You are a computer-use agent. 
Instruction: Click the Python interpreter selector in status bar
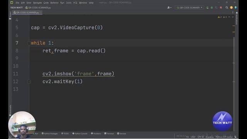pos(224,137)
